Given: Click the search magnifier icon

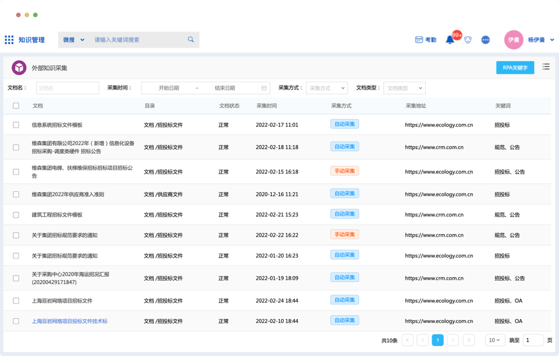Looking at the screenshot, I should pos(191,40).
